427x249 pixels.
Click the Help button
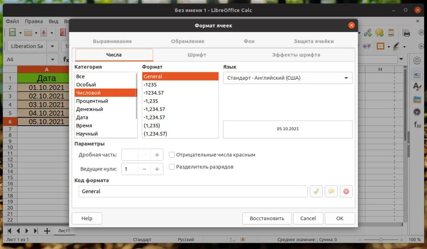[86, 218]
